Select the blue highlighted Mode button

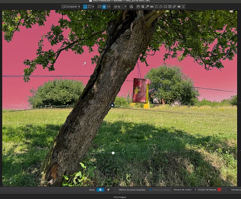click(100, 190)
